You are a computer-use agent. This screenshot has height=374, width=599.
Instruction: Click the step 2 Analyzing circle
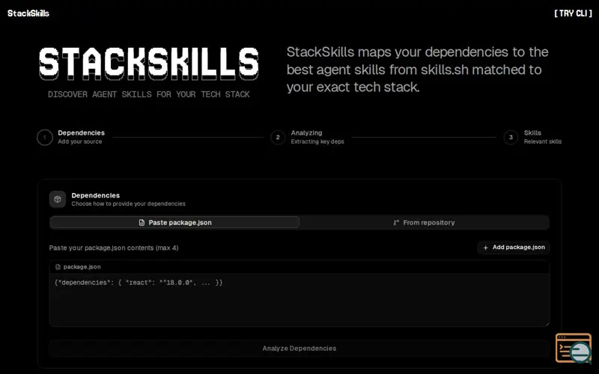point(278,138)
